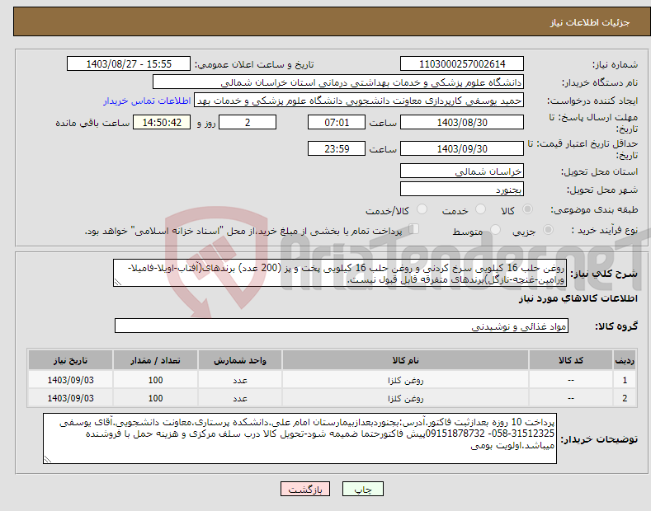Click the buyer organization name field
This screenshot has width=651, height=511.
338,82
